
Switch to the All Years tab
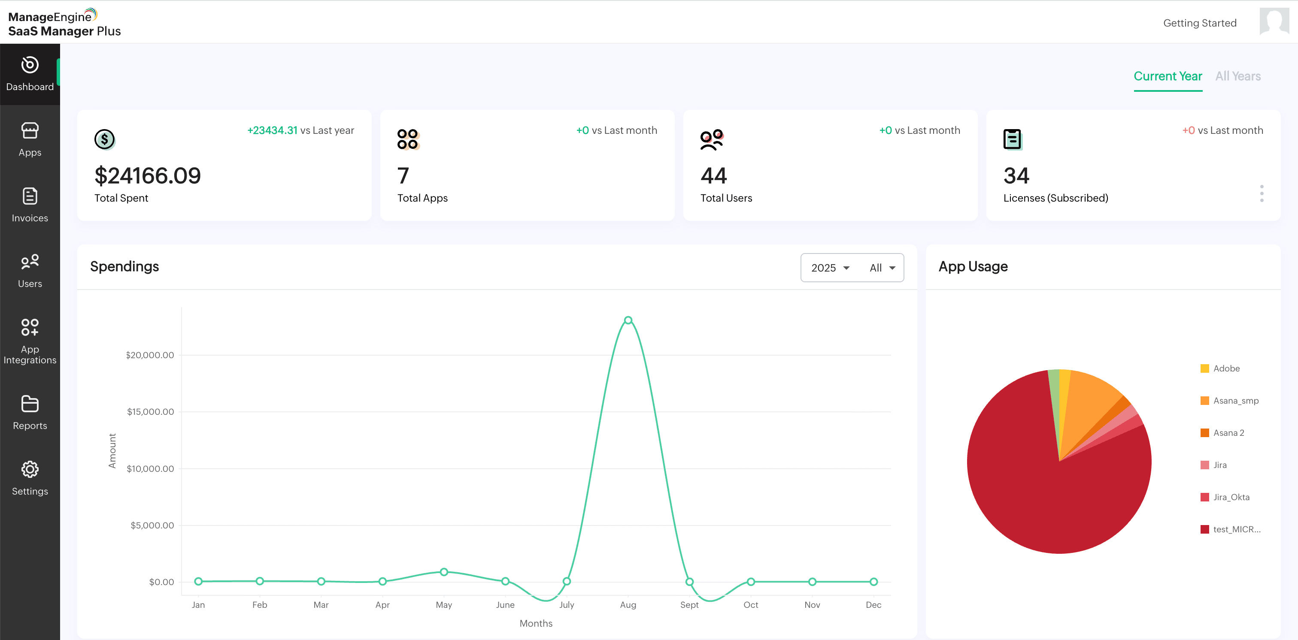(x=1238, y=76)
